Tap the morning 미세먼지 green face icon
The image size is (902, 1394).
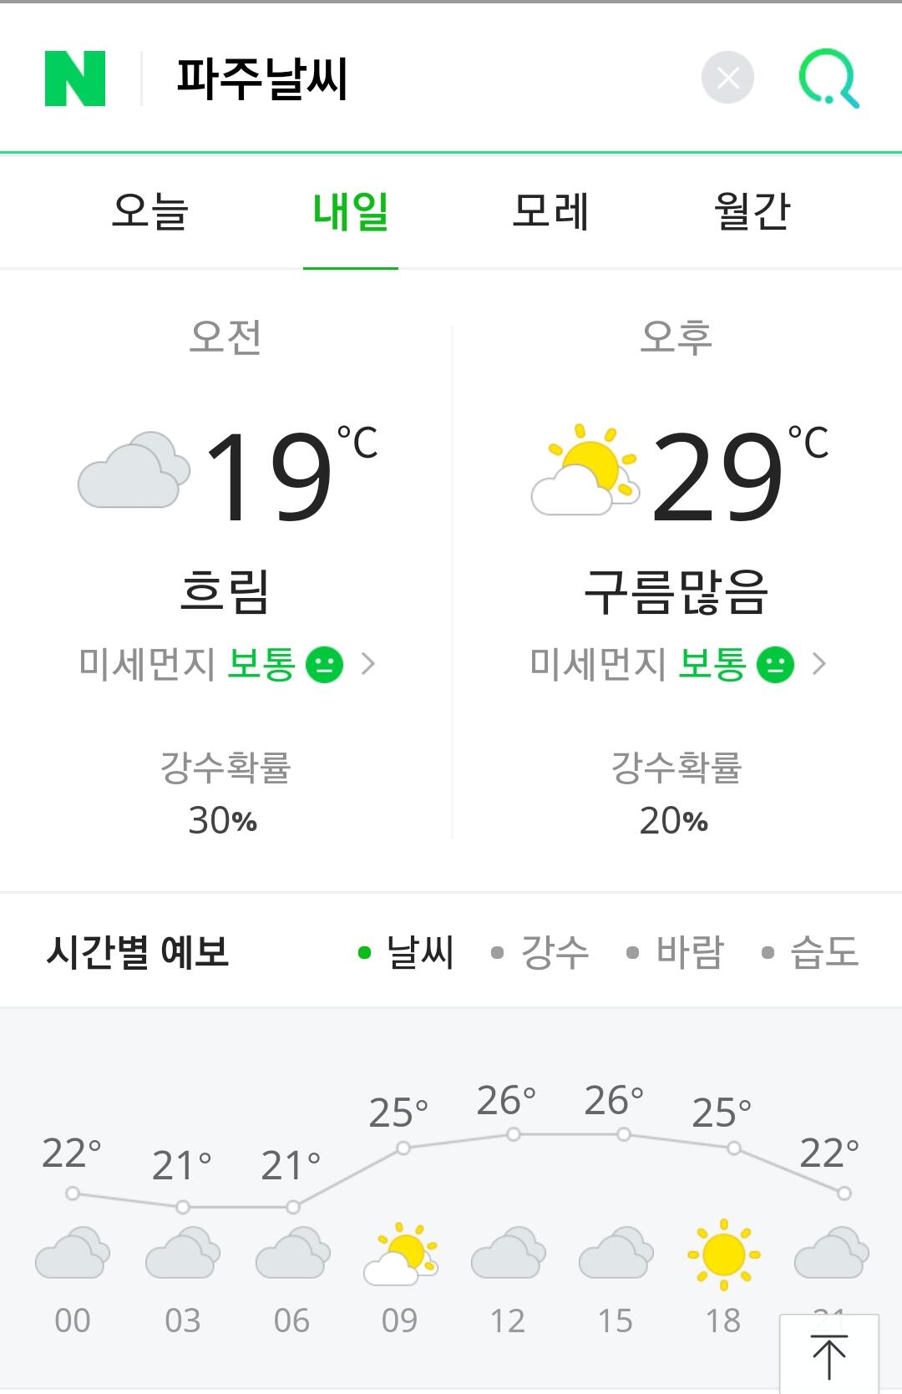coord(325,665)
